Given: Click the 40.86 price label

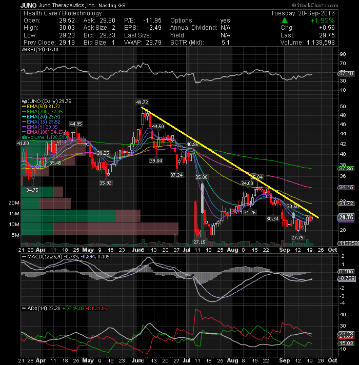Looking at the screenshot, I should click(x=192, y=145).
